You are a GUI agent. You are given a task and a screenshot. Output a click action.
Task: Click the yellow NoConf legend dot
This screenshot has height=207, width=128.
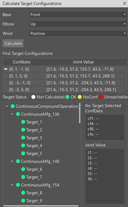pyautogui.click(x=80, y=97)
